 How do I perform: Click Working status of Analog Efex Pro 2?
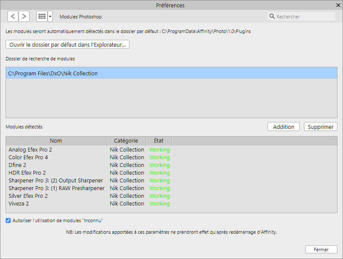tap(159, 149)
